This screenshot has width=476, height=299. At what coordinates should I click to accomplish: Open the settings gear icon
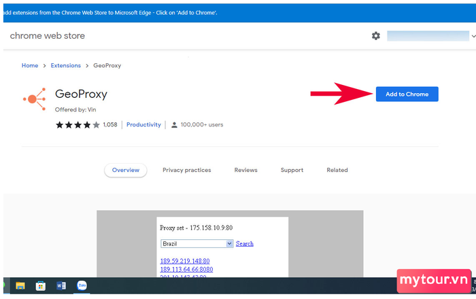coord(376,36)
